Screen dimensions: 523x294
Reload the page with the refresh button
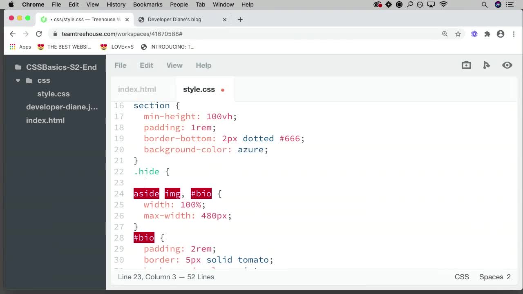pyautogui.click(x=39, y=34)
